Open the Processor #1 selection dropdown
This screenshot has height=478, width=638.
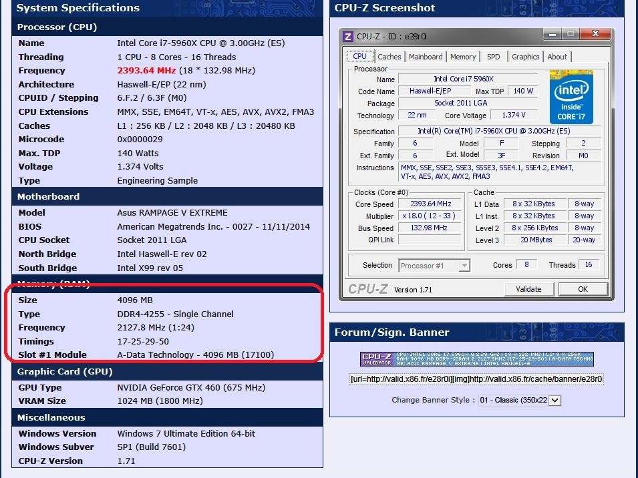(434, 266)
